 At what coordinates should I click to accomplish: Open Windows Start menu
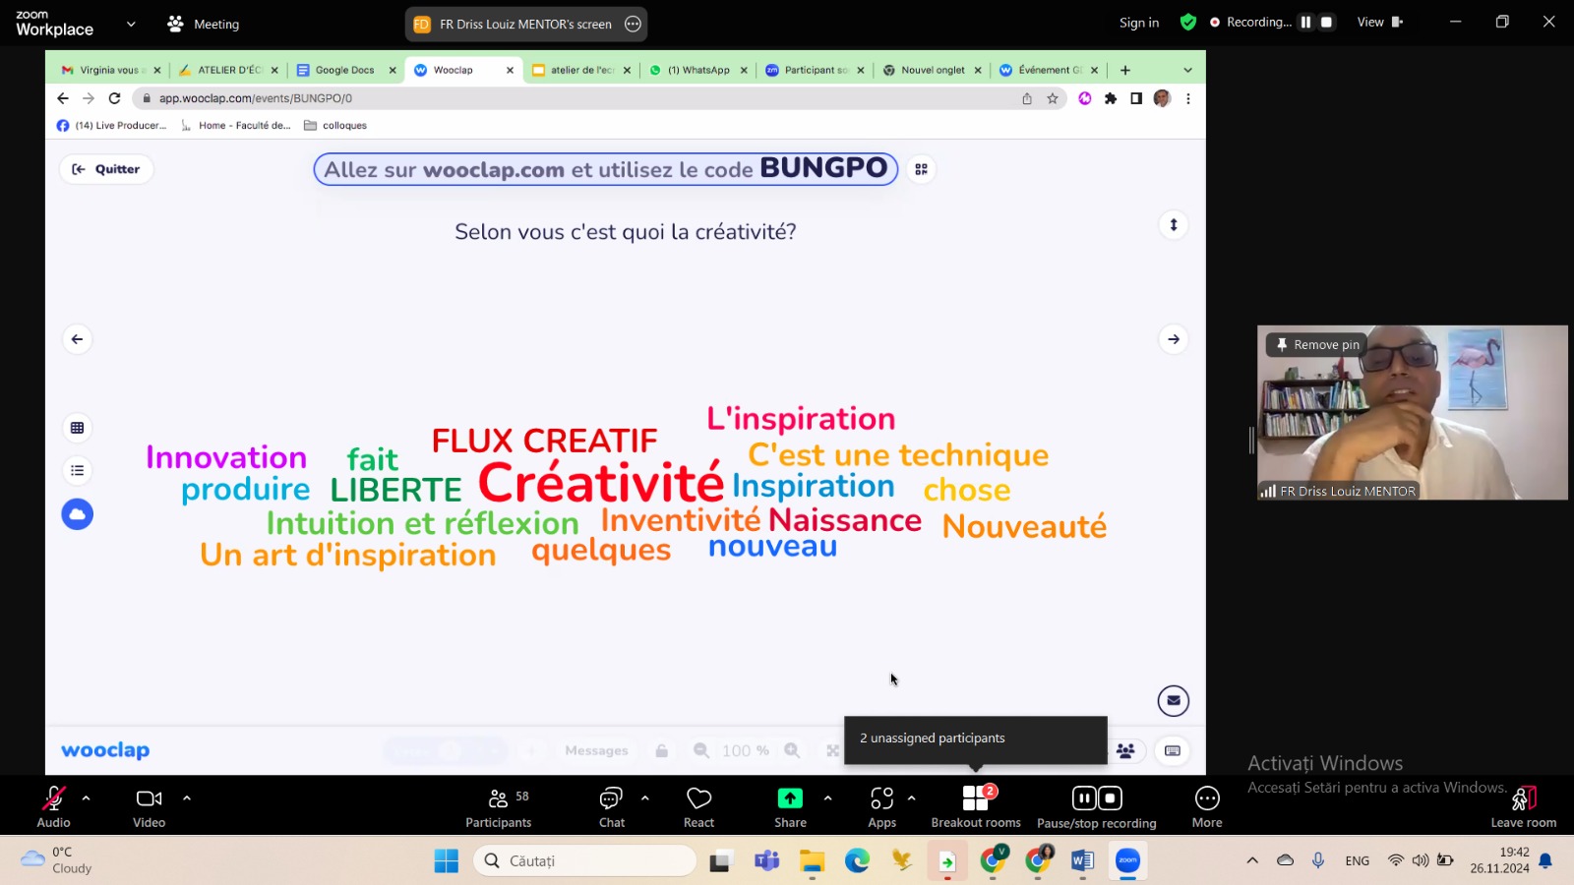point(446,861)
